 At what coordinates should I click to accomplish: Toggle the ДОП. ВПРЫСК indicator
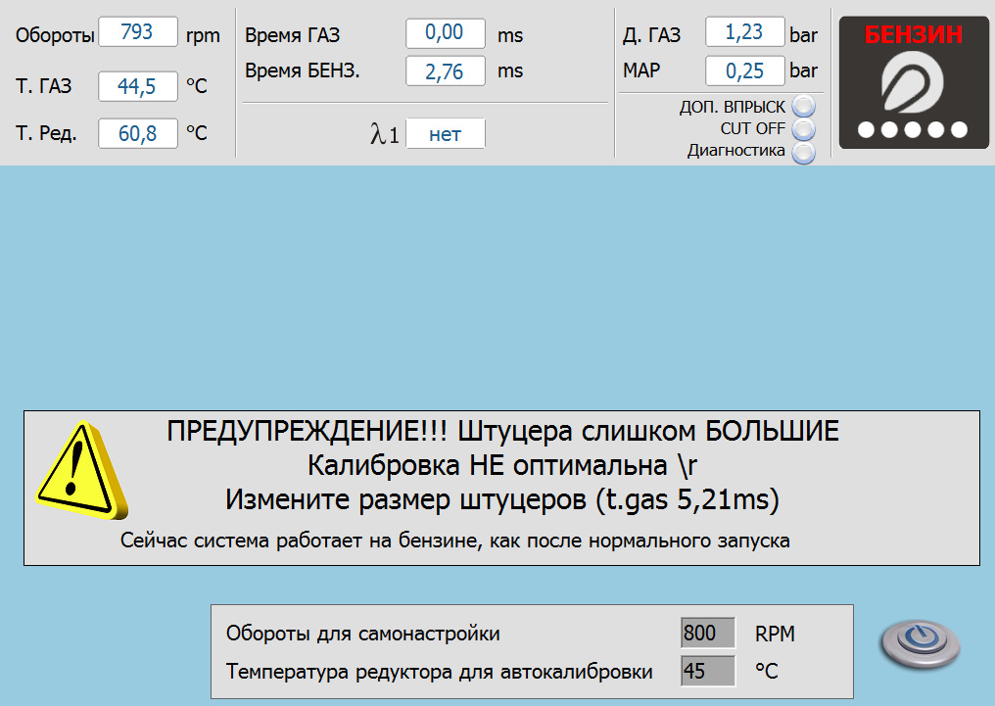tap(803, 107)
